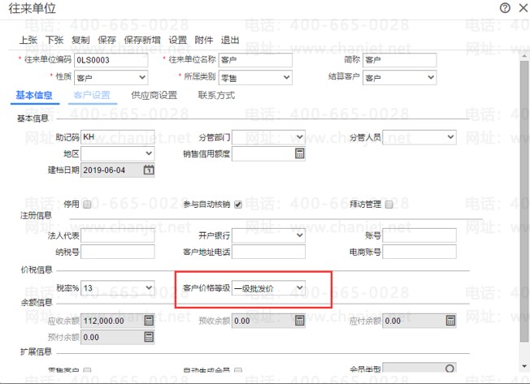Expand the 客户价格等级 dropdown
530x384 pixels.
coord(299,287)
